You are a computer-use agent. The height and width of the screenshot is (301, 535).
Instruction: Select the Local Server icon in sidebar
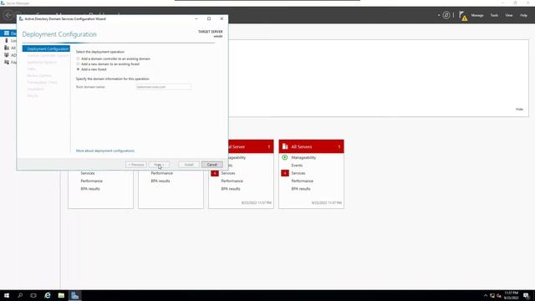(7, 40)
